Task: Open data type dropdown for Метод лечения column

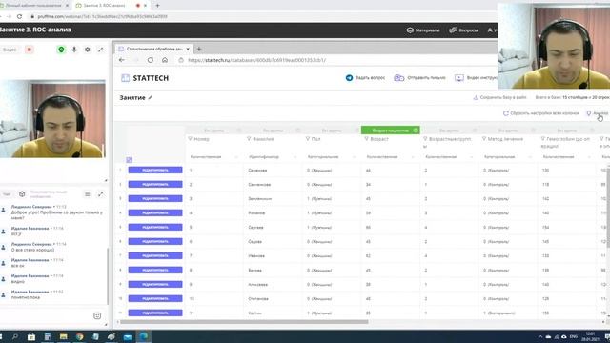Action: [508, 157]
